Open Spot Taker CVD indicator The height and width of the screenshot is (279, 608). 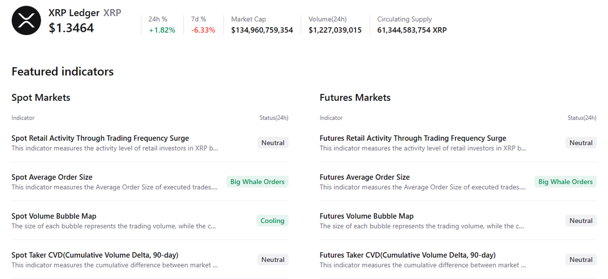(x=95, y=255)
